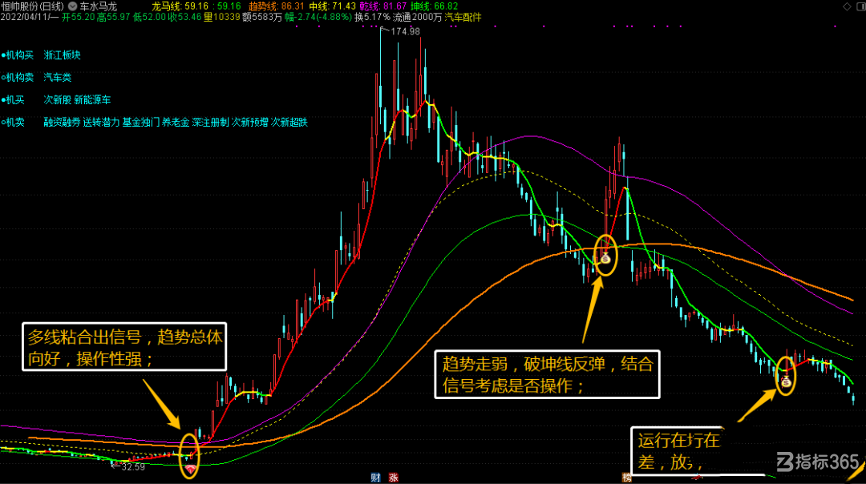Image resolution: width=866 pixels, height=484 pixels.
Task: Click the diamond icon at top-right corner
Action: (847, 6)
